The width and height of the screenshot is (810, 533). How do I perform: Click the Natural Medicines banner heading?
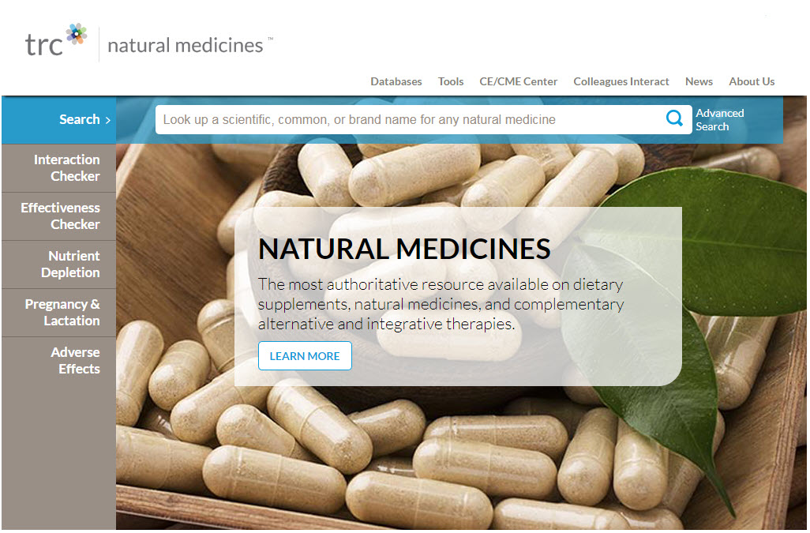404,249
